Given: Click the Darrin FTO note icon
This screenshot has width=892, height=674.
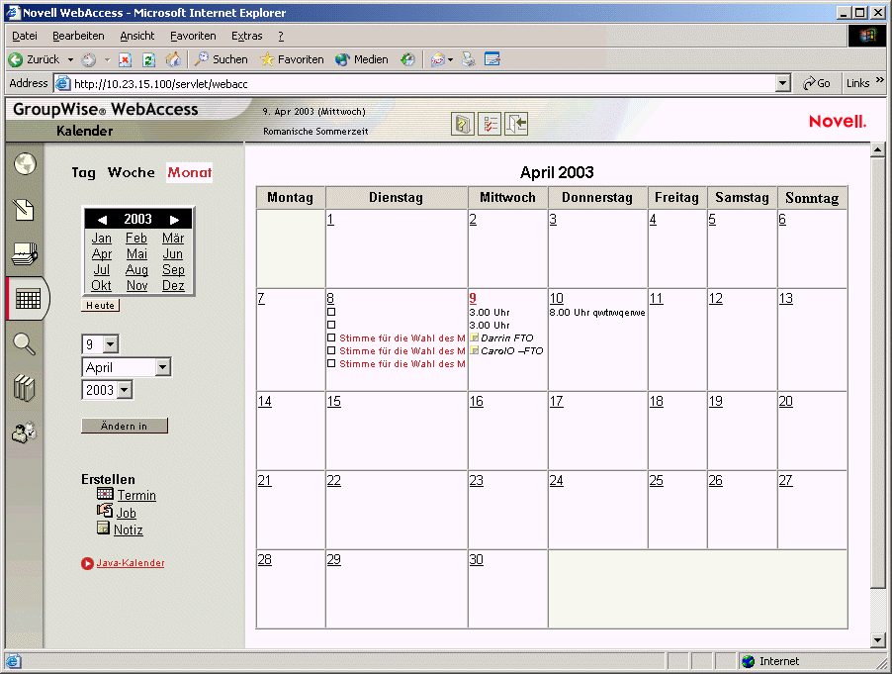Looking at the screenshot, I should click(475, 337).
